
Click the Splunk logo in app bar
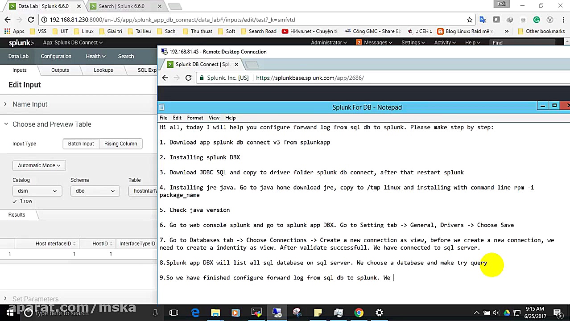click(21, 43)
